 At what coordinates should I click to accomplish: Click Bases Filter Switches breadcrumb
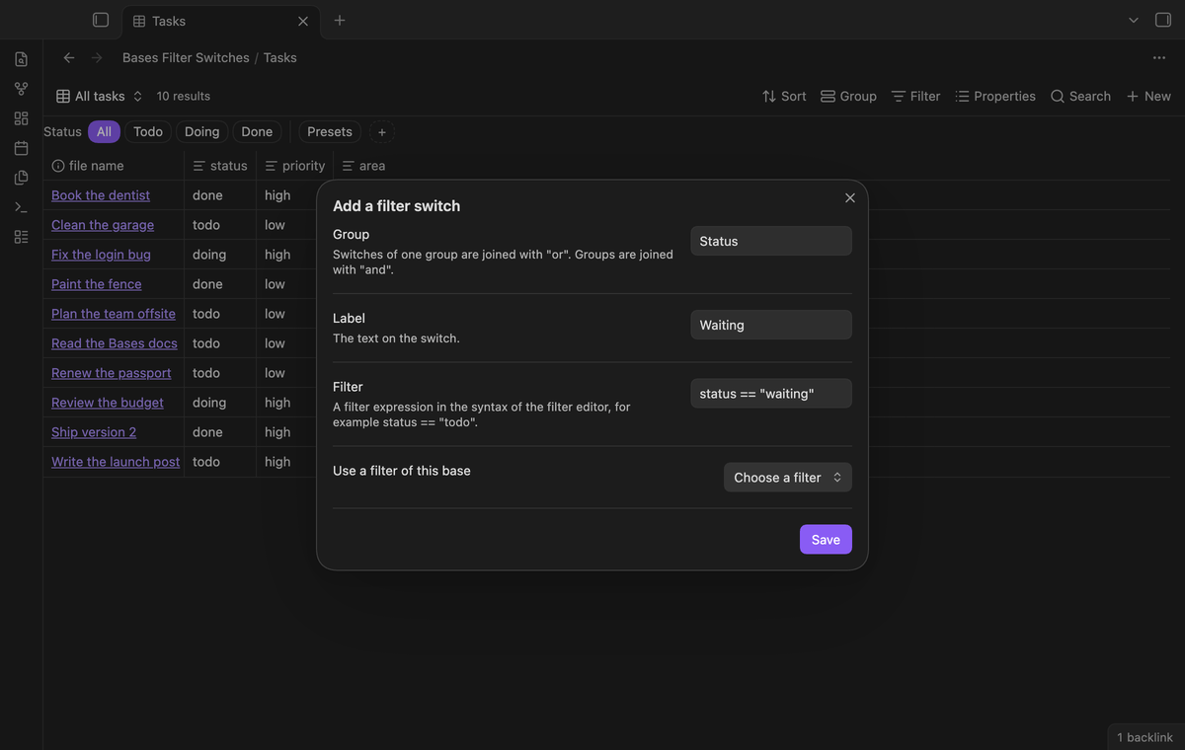186,57
